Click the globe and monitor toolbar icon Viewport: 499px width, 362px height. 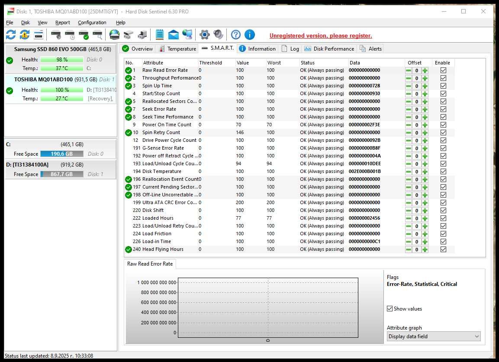point(187,35)
